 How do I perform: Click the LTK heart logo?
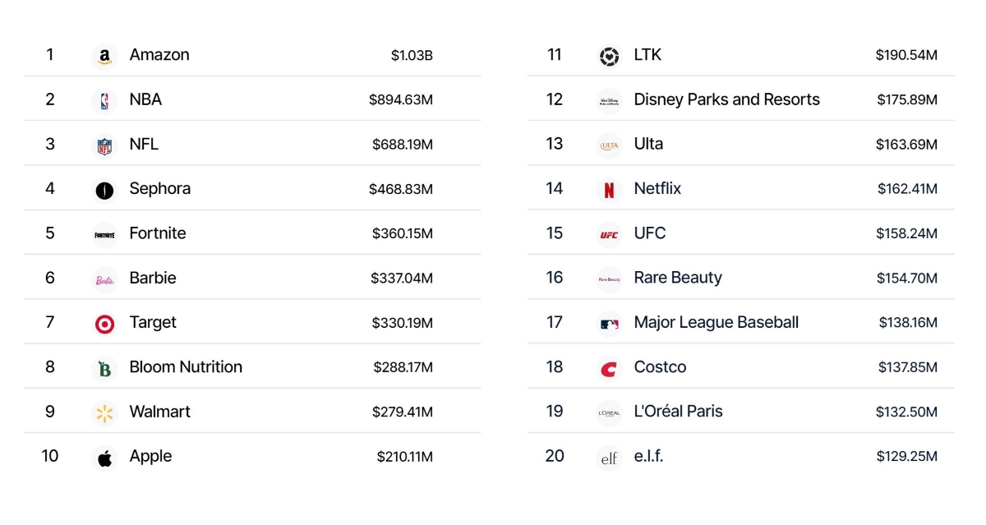(x=609, y=57)
